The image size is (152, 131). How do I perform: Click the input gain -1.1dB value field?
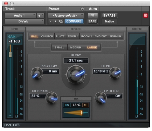click(x=15, y=41)
